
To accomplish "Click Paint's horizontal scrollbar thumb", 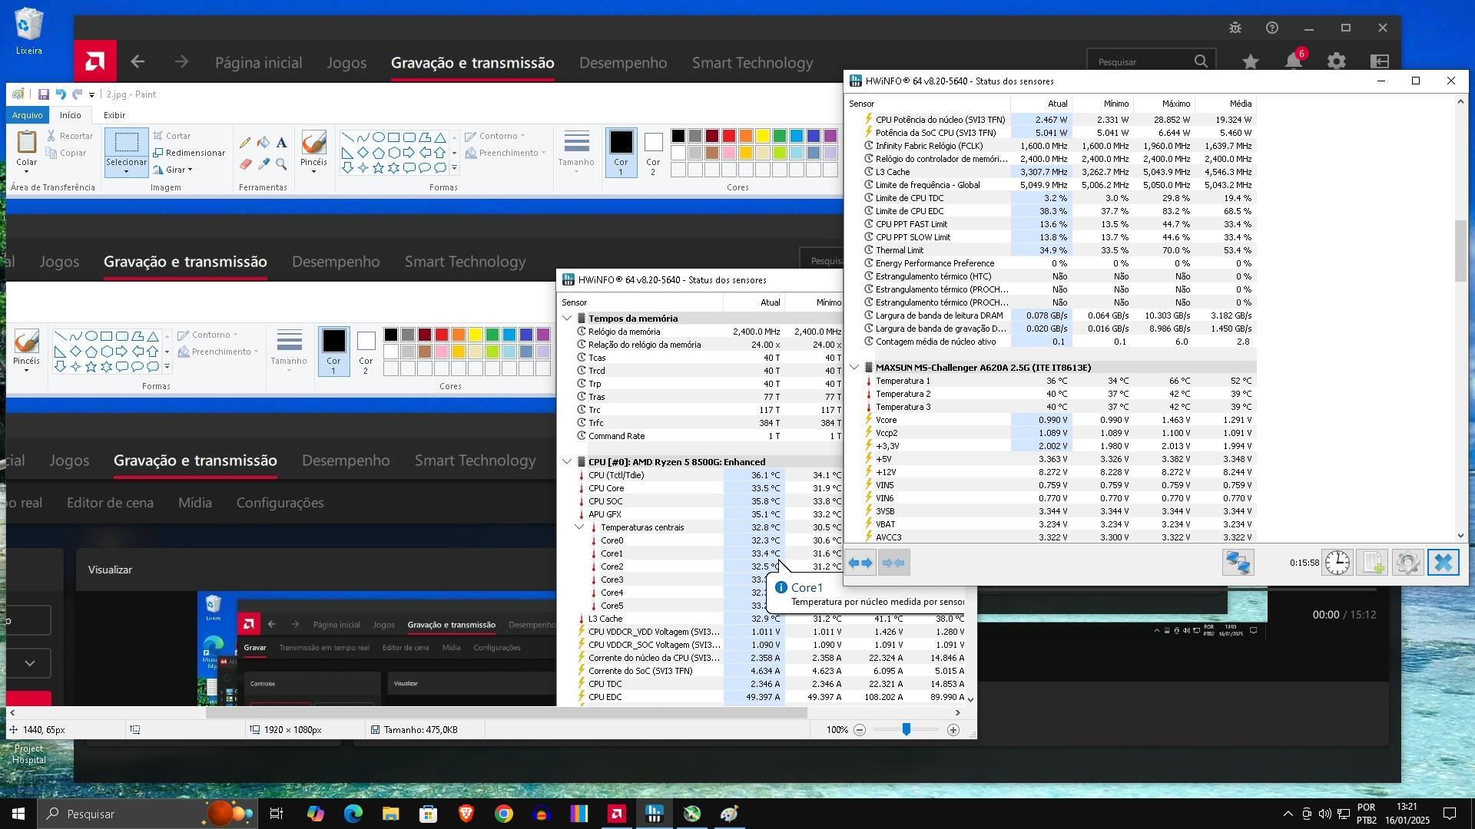I will coord(506,713).
